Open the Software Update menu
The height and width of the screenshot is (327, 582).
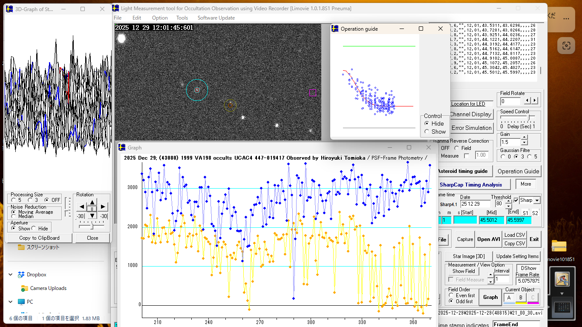216,18
